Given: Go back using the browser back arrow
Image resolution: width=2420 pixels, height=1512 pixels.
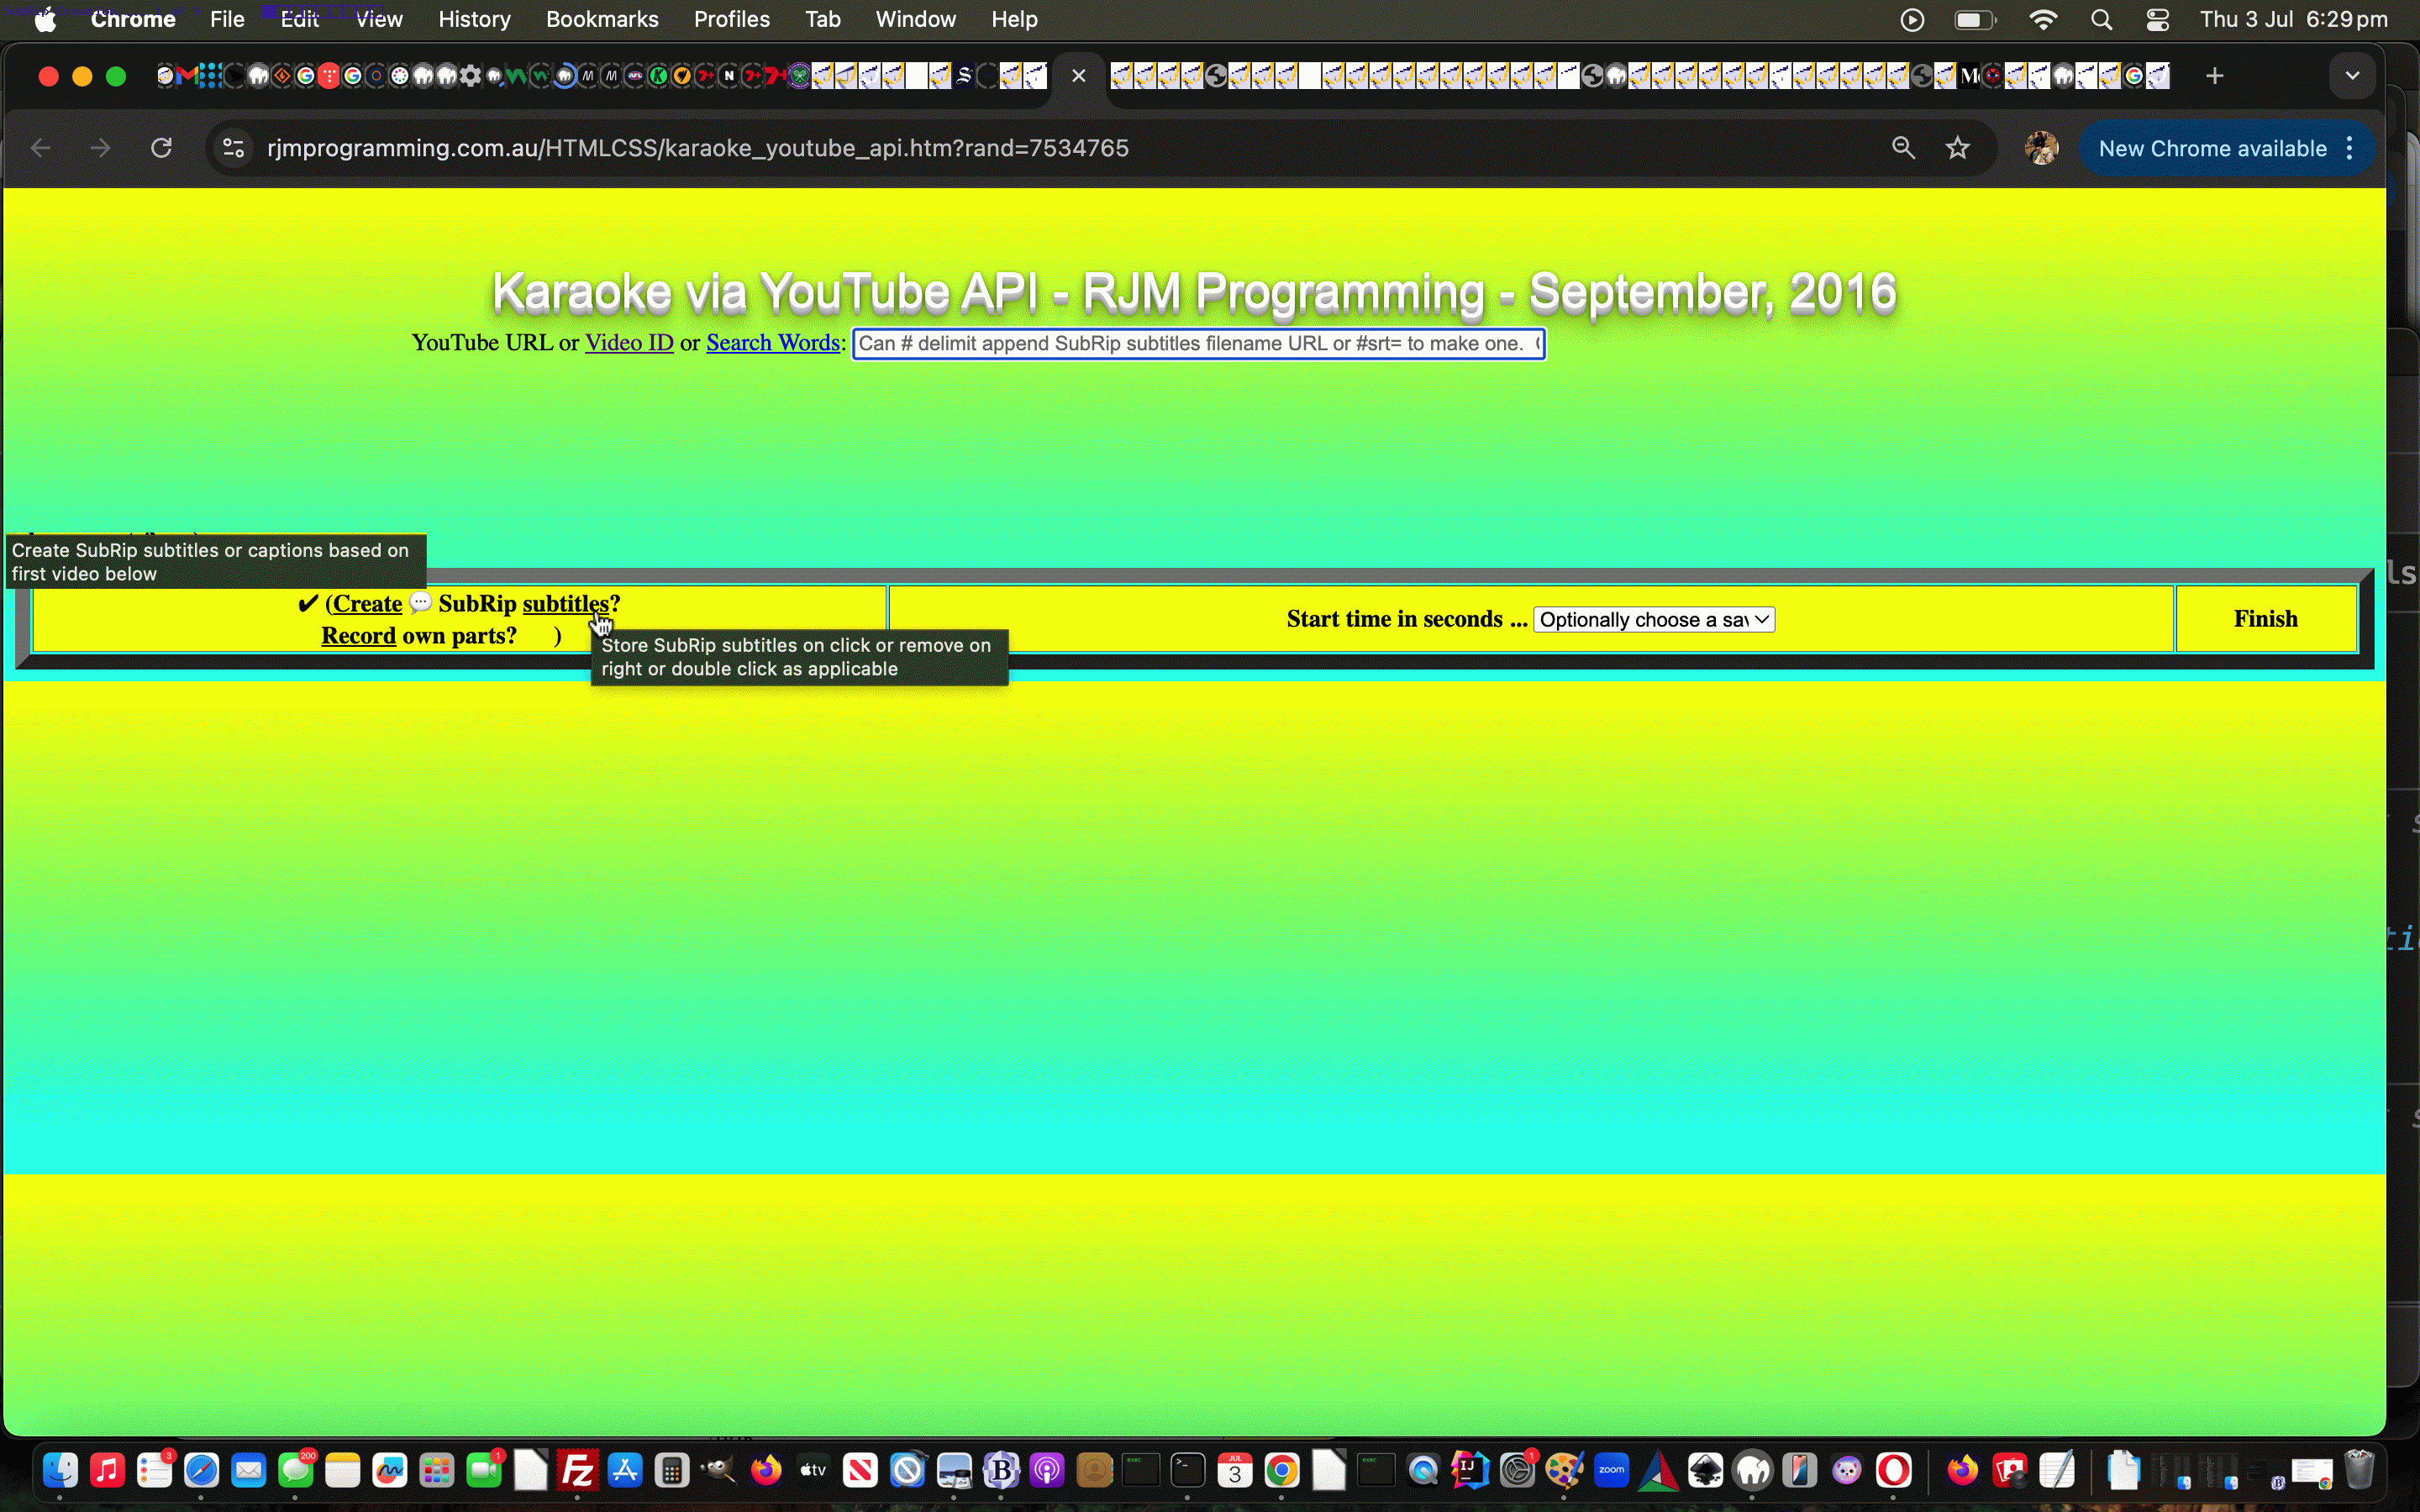Looking at the screenshot, I should [x=41, y=148].
